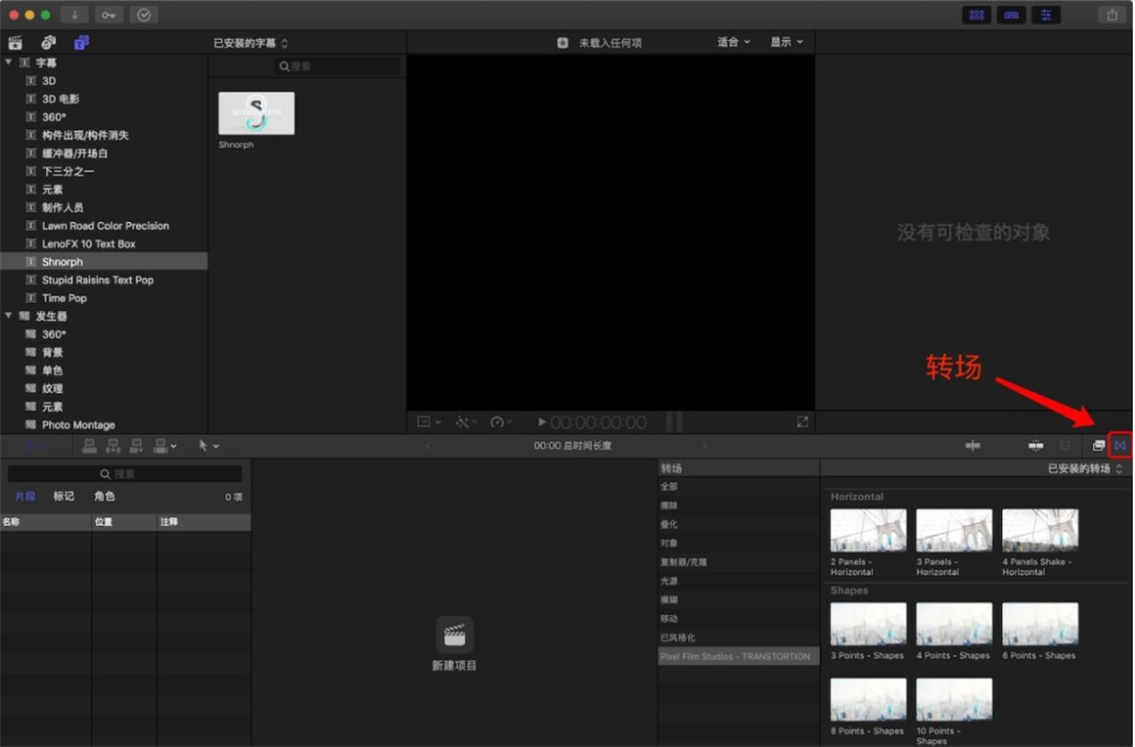
Task: Open the 适合 zoom level dropdown
Action: point(734,42)
